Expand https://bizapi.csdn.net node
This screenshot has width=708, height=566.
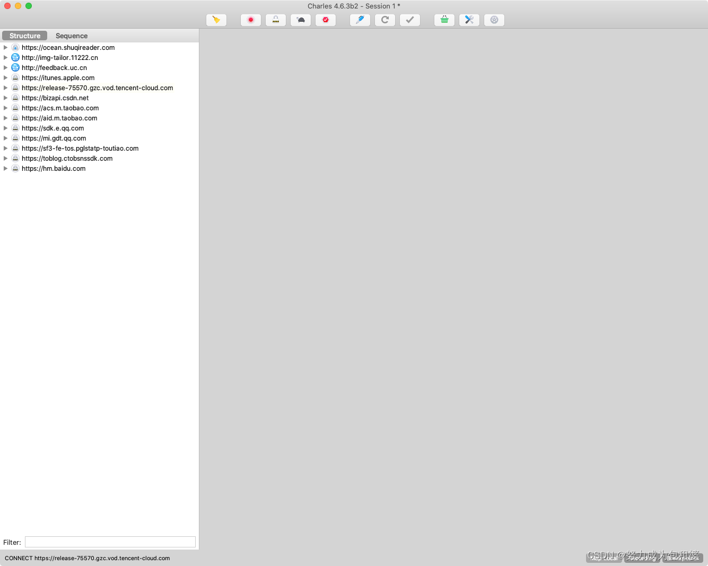[x=6, y=98]
